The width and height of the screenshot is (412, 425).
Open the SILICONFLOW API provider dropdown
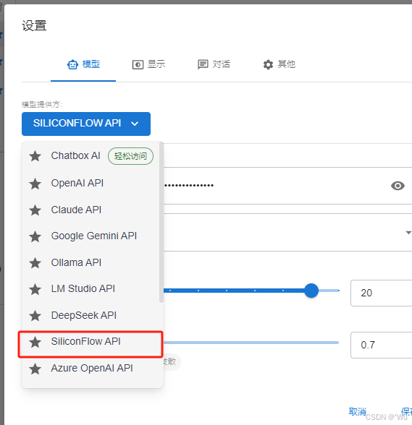click(86, 124)
